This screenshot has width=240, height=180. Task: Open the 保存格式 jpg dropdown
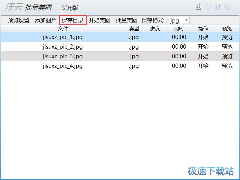[179, 20]
